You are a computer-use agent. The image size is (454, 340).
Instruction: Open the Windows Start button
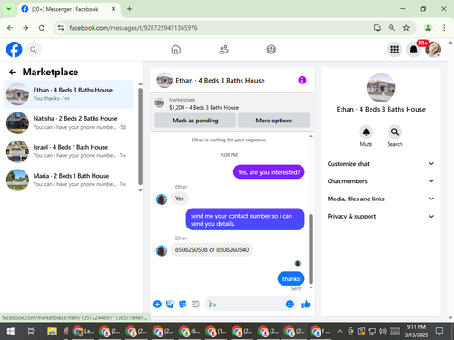click(x=10, y=332)
